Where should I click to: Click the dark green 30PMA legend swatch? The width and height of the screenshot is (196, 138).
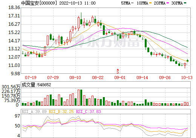[x=185, y=3]
